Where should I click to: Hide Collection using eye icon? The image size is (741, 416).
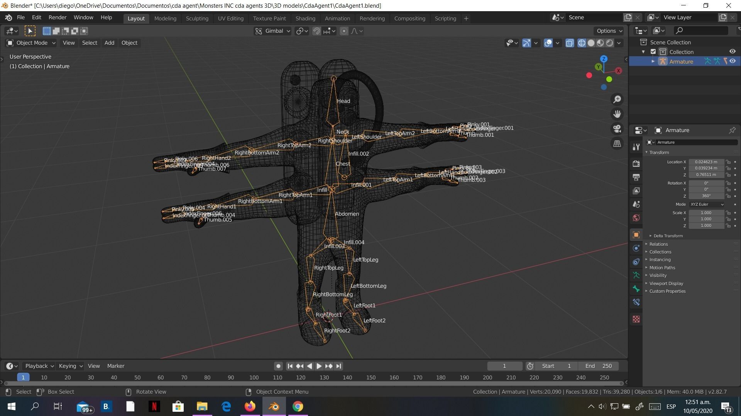click(732, 52)
